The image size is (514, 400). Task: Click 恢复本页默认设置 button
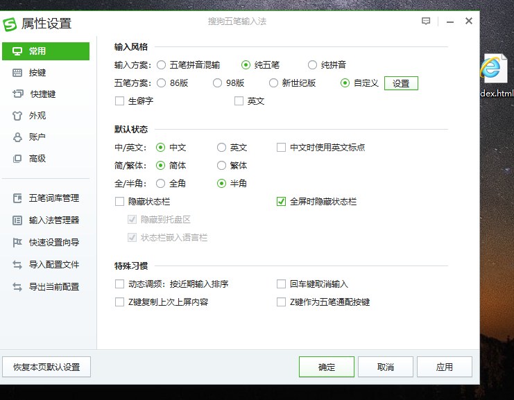pyautogui.click(x=46, y=367)
